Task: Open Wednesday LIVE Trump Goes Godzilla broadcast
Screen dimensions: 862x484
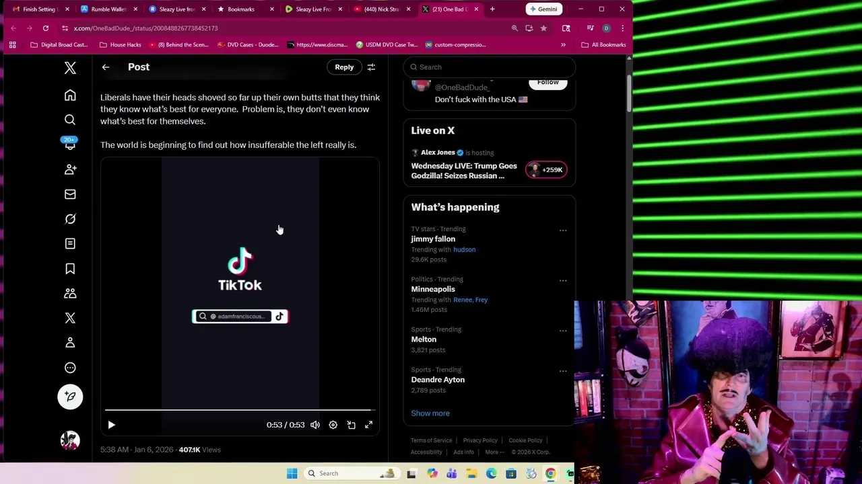Action: click(464, 171)
